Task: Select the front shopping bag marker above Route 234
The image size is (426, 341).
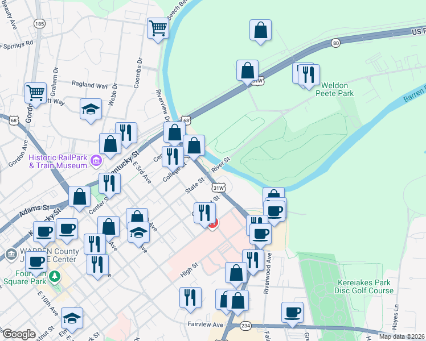Action: [x=237, y=301]
